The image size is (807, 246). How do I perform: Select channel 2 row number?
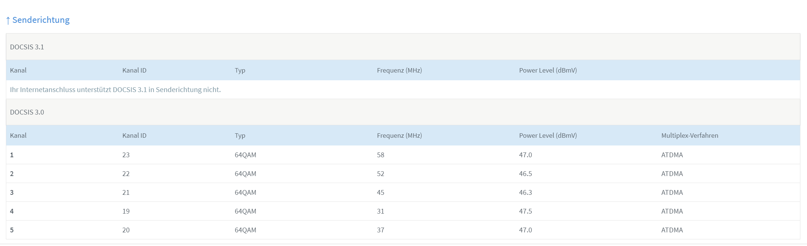[12, 174]
